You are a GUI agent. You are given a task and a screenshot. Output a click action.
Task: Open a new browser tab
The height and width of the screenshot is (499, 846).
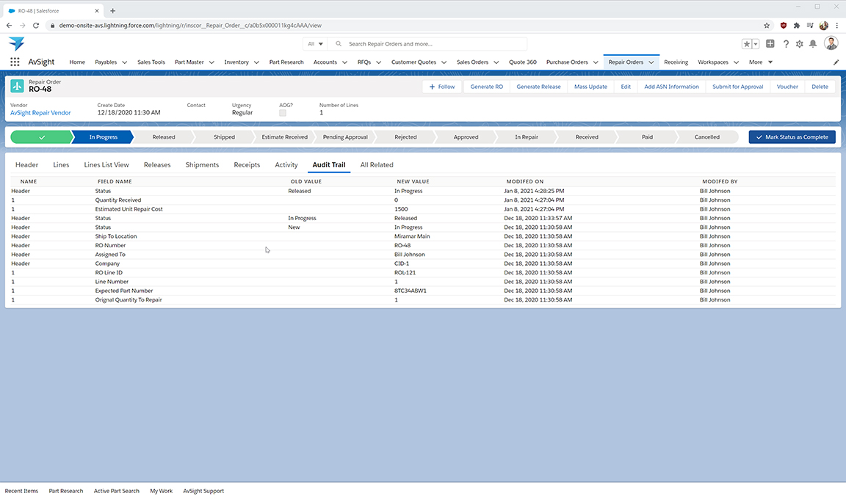click(113, 11)
